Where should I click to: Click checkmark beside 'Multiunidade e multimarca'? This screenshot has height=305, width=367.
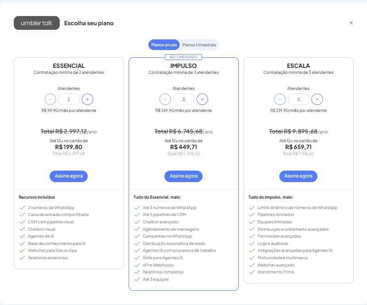[252, 258]
